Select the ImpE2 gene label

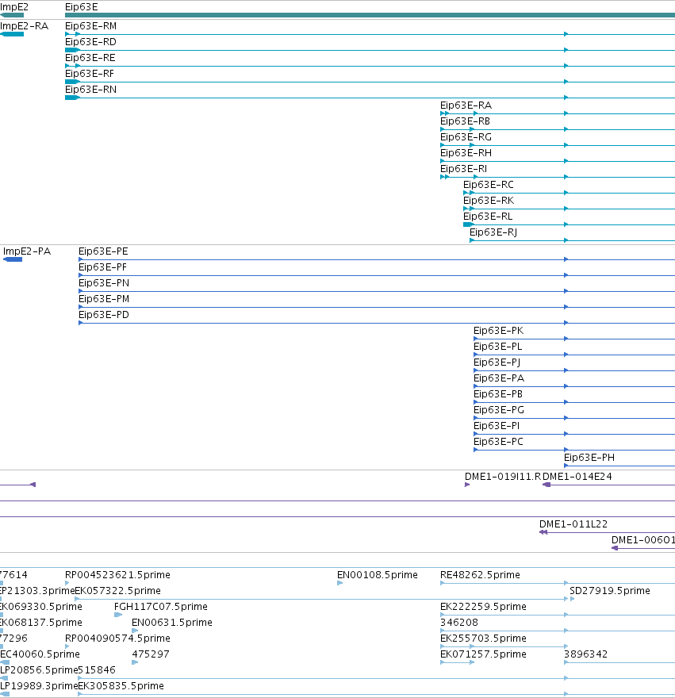tap(14, 7)
